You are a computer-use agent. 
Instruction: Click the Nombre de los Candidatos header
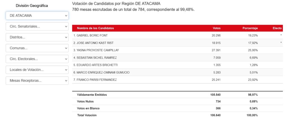(95, 28)
